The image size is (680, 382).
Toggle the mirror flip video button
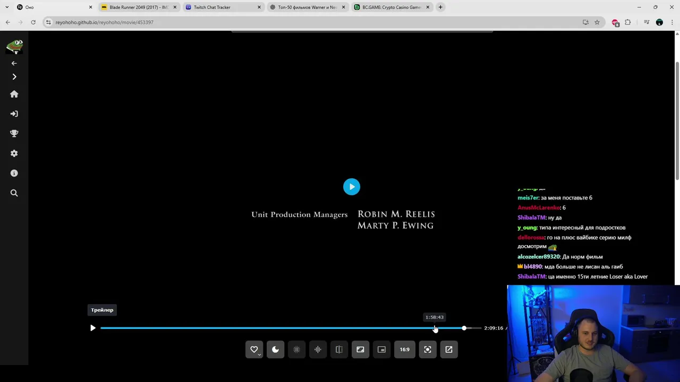coord(339,350)
